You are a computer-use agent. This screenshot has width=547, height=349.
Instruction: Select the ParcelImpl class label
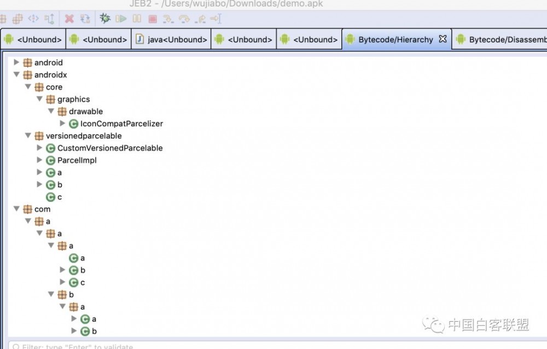[x=77, y=160]
